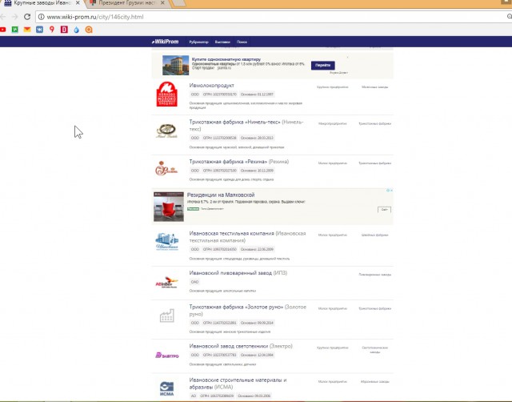Image resolution: width=512 pixels, height=402 pixels.
Task: Click the Молочные заводы category for Ивмолокопродукт
Action: tap(375, 87)
